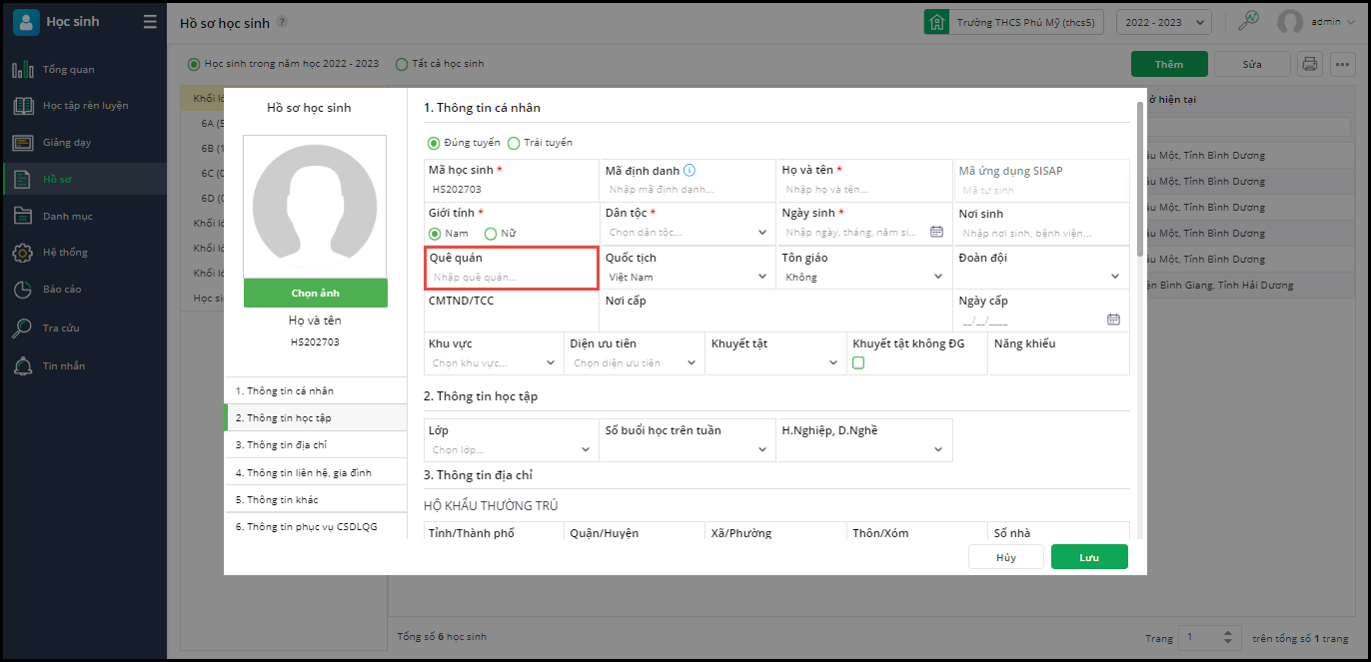1371x662 pixels.
Task: Go to 2. Thông tin học tập tab
Action: coord(316,417)
